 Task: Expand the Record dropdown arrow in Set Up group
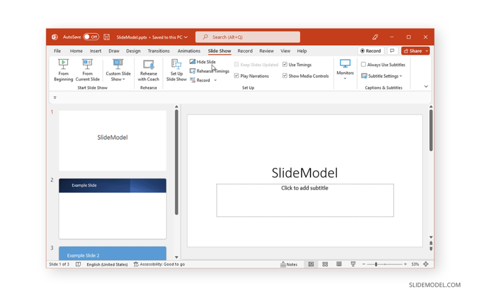215,80
